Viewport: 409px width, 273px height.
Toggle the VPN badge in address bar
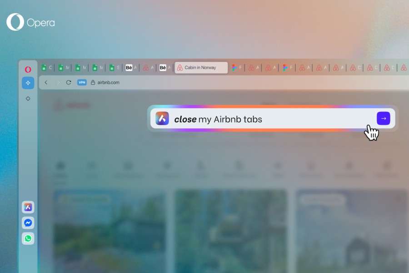click(82, 82)
